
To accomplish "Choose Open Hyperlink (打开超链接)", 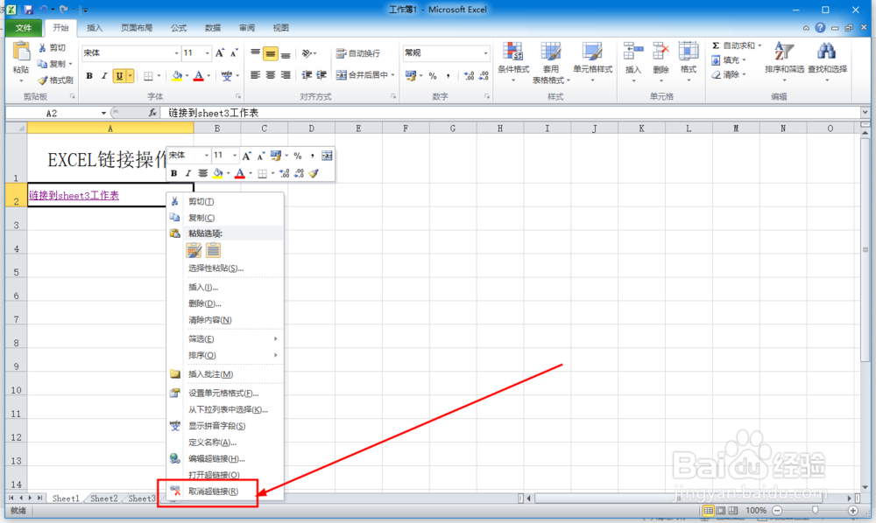I will [226, 475].
